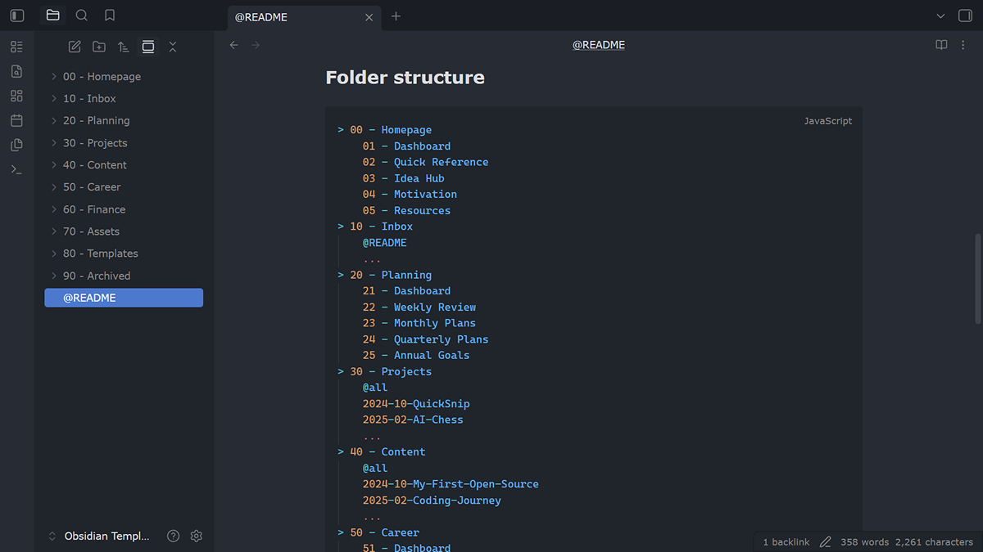983x552 pixels.
Task: Close the @README tab
Action: [x=369, y=17]
